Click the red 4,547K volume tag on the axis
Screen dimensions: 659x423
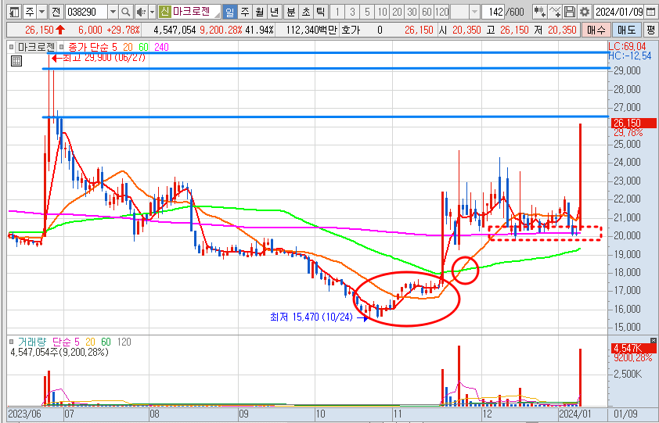coord(632,348)
